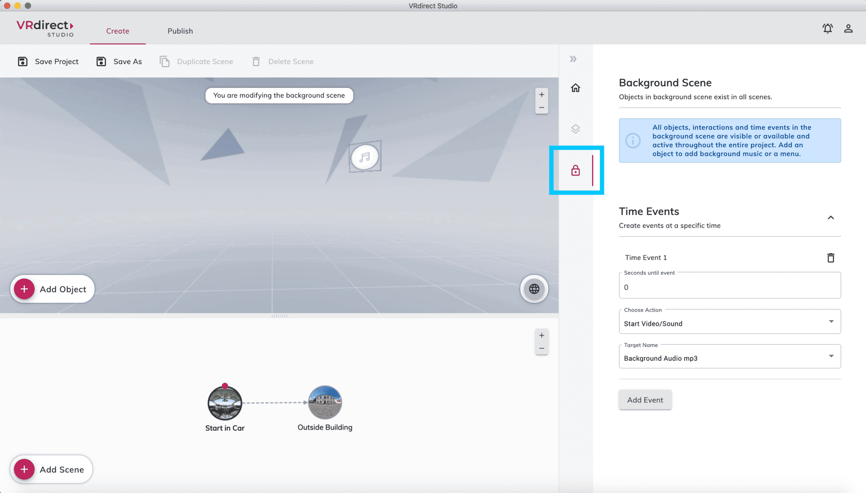Click the Add Object plus icon
Viewport: 866px width, 493px height.
[25, 289]
